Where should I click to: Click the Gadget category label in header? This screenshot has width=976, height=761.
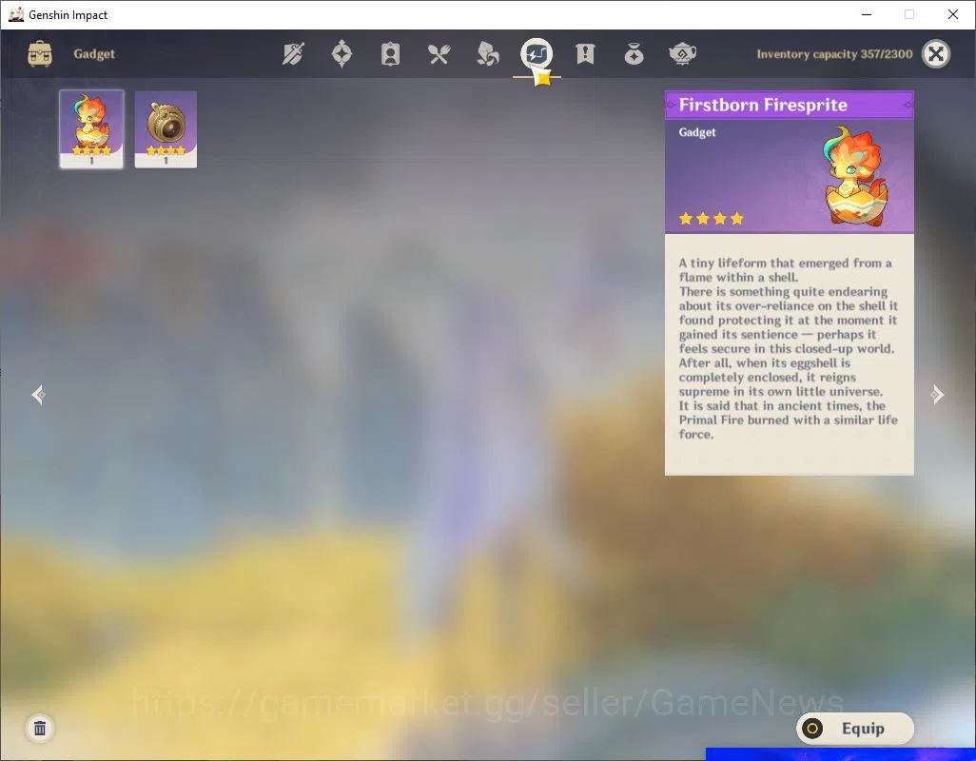94,53
